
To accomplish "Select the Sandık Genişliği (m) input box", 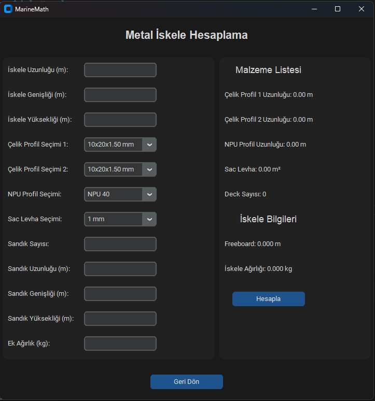I will [120, 294].
